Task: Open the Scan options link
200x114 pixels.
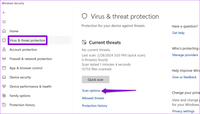Action: [x=91, y=91]
